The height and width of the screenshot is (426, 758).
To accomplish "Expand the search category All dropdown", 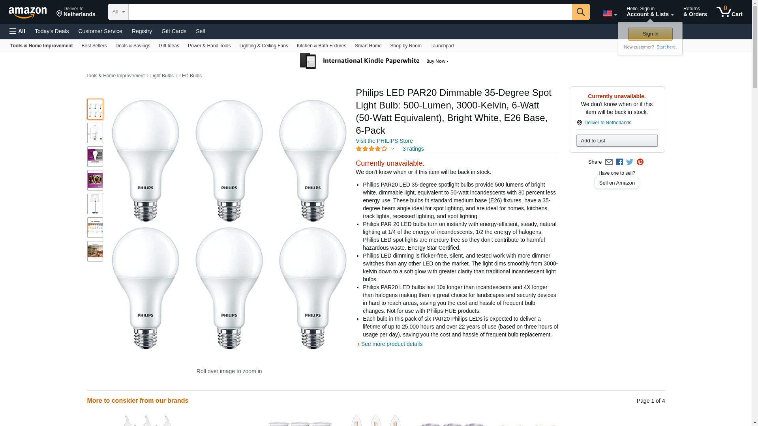I will [x=118, y=12].
